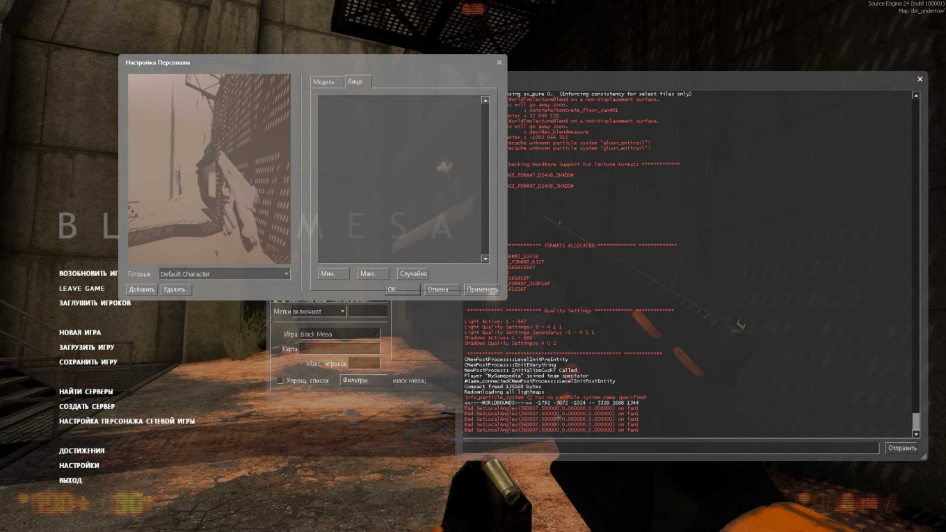Image resolution: width=946 pixels, height=532 pixels.
Task: Open ДОСТИЖЕНИЯ menu item
Action: [82, 451]
